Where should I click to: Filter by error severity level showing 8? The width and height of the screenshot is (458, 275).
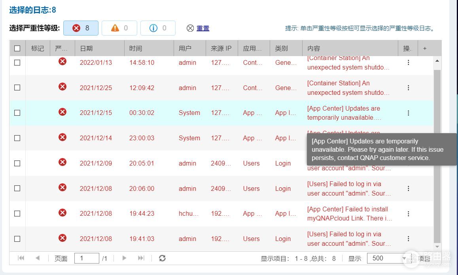click(81, 28)
